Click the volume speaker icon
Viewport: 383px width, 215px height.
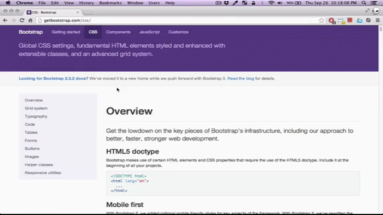[x=280, y=3]
